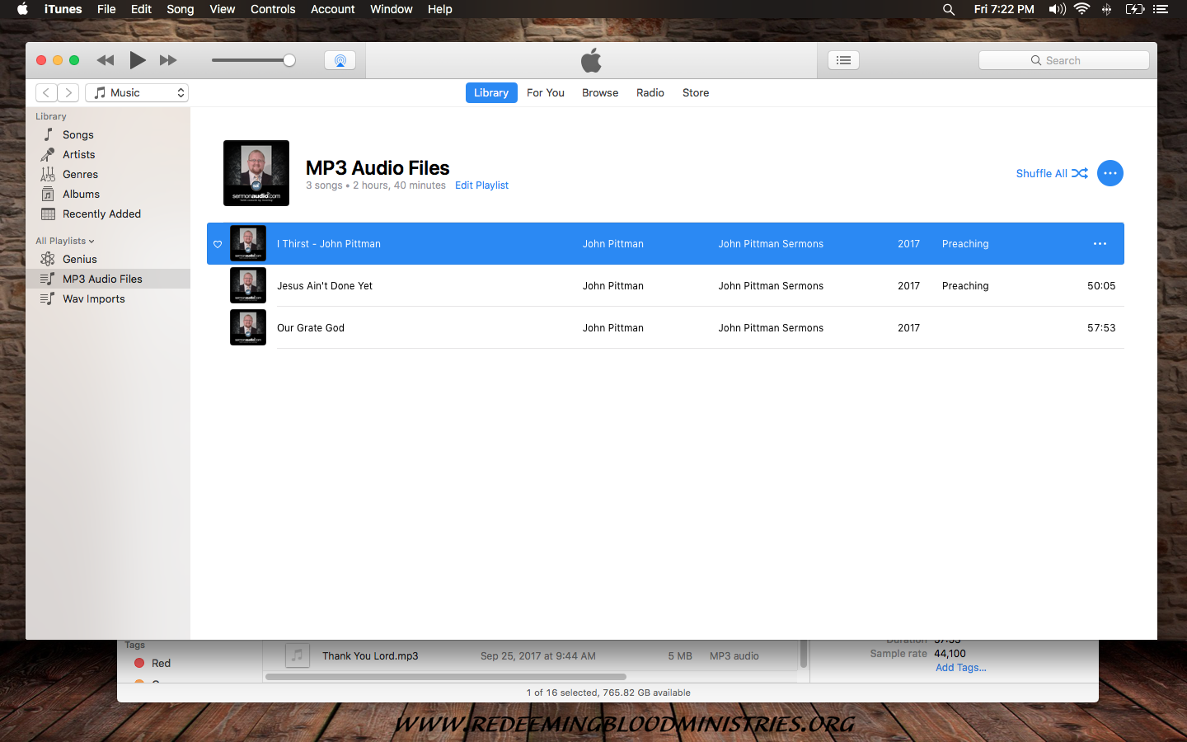
Task: Click Add Tags in the Finder window
Action: coord(961,668)
